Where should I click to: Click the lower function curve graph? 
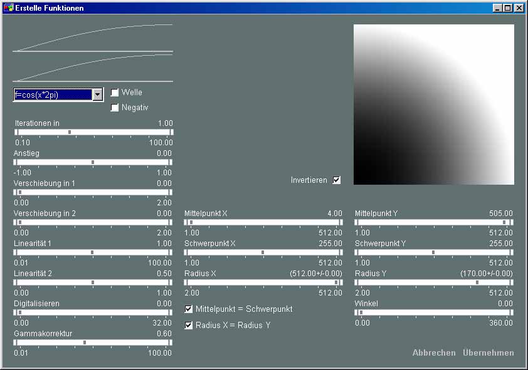(x=93, y=68)
